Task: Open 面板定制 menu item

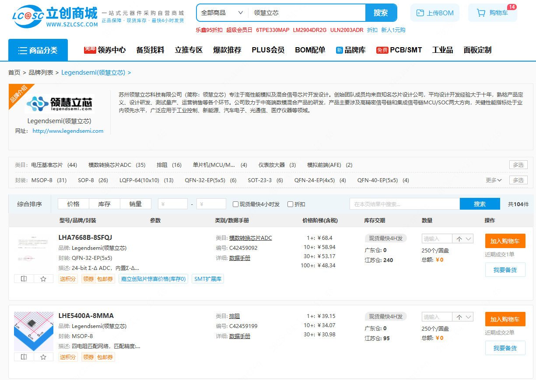Action: click(x=477, y=50)
